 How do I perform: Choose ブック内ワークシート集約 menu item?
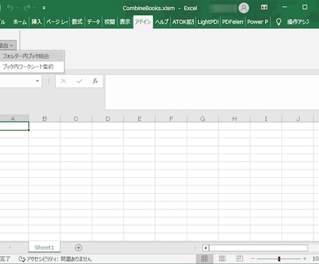point(31,67)
